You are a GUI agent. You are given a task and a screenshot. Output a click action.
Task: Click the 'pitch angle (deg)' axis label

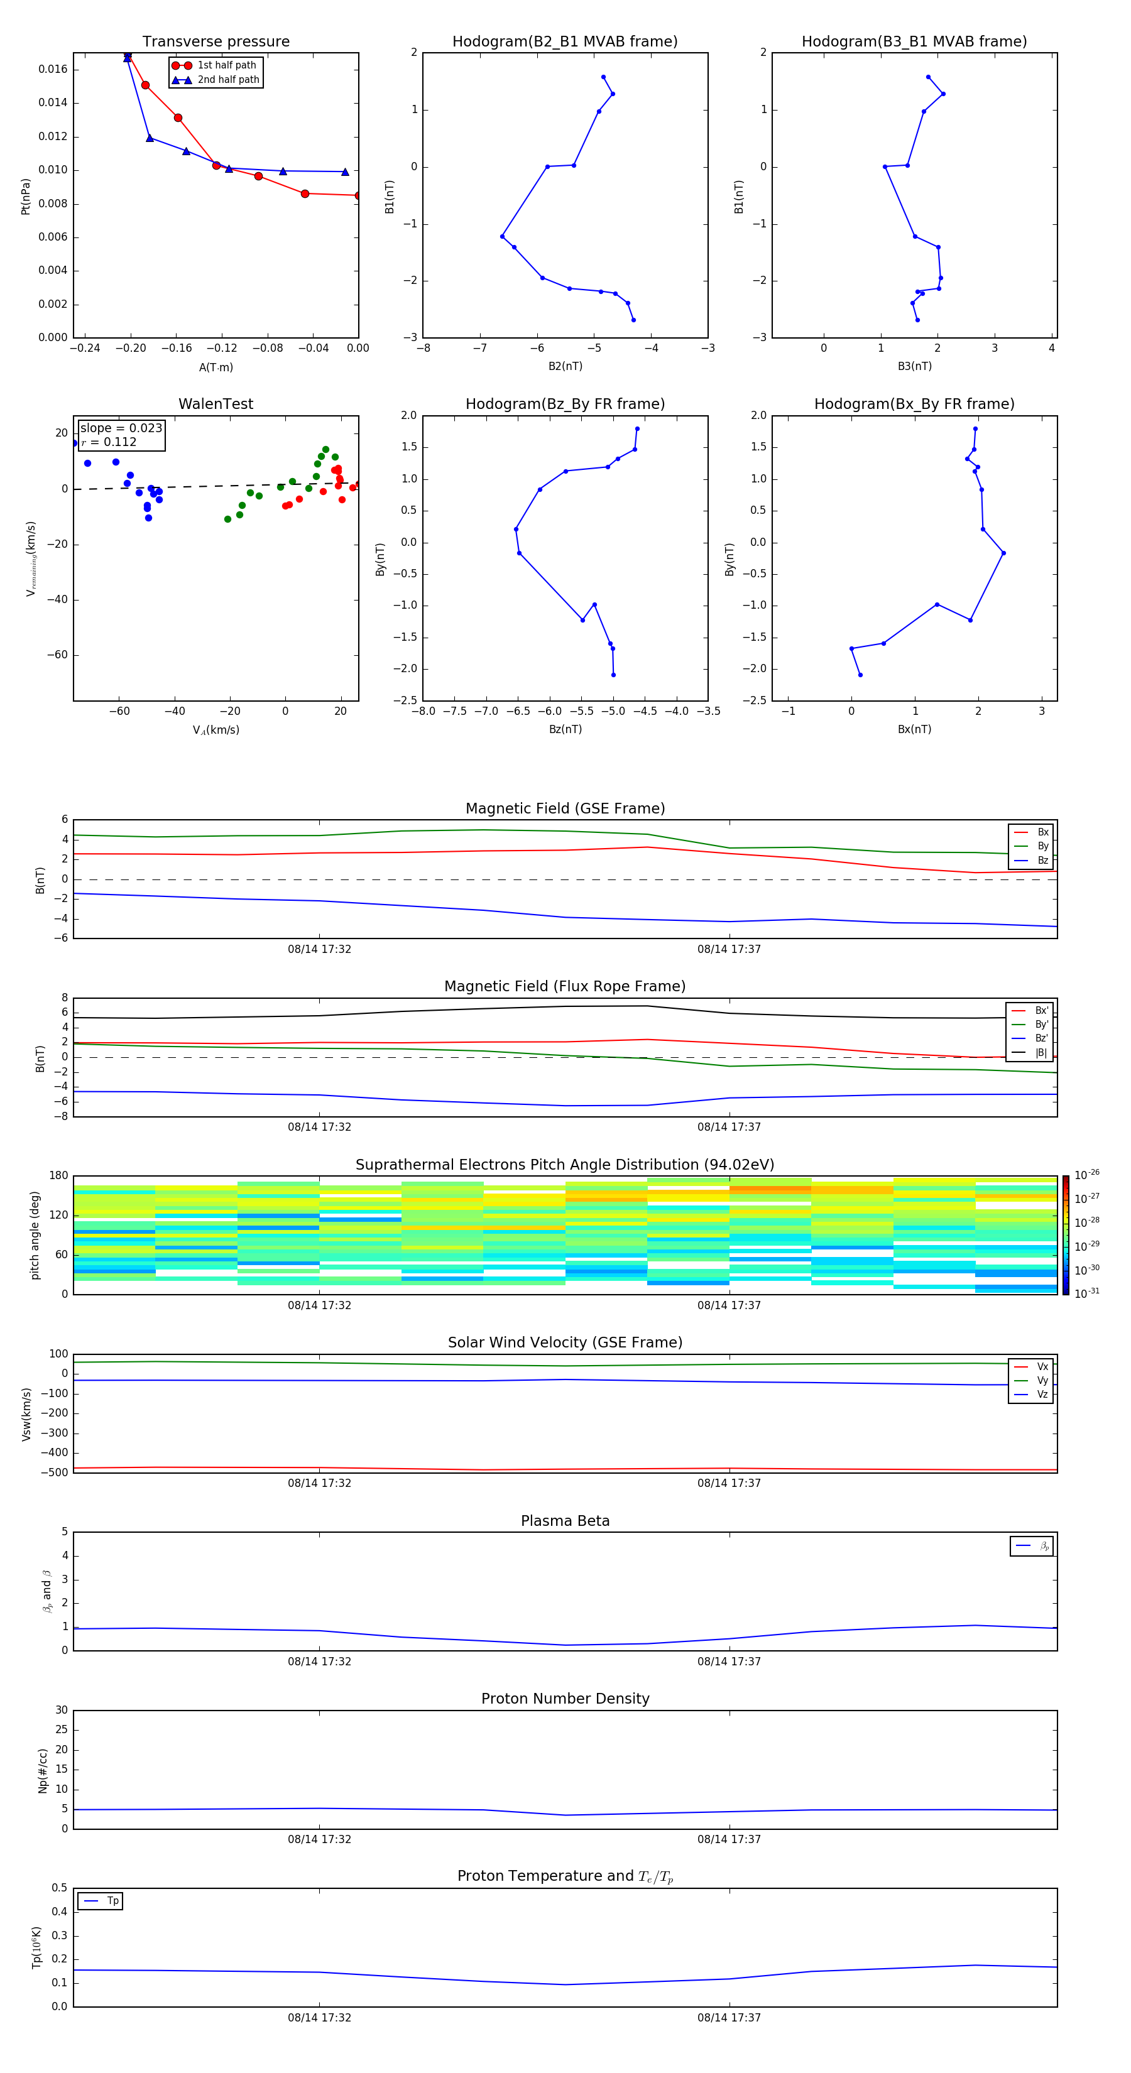35,1235
